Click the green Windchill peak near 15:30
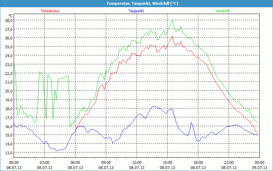This screenshot has height=171, width=273. (173, 21)
